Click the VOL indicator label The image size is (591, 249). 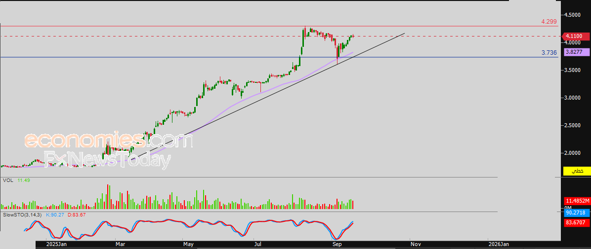[x=7, y=180]
